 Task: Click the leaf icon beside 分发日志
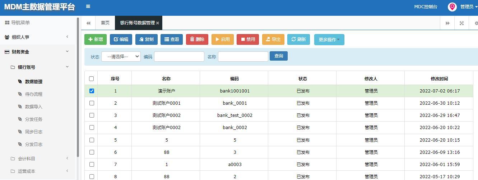tap(20, 144)
